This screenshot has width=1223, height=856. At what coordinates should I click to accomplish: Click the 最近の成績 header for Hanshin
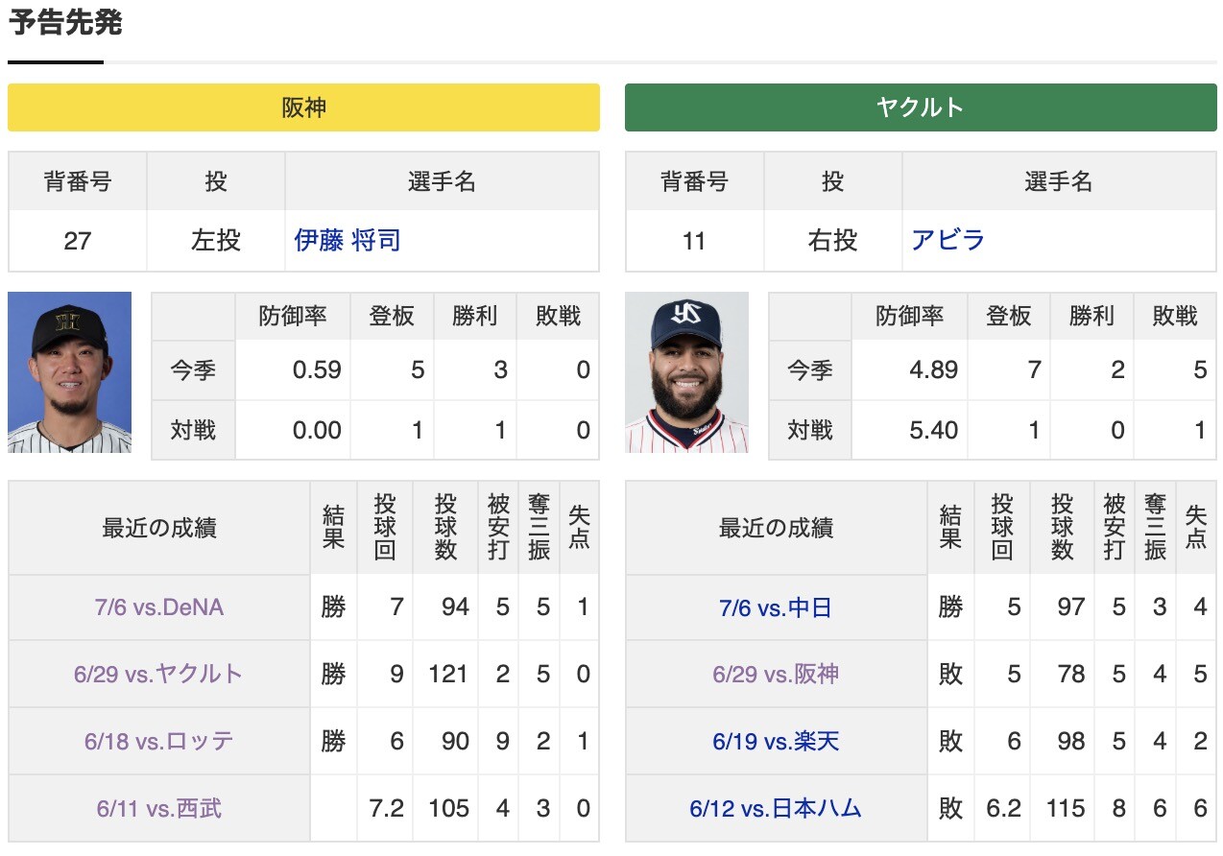[x=158, y=526]
